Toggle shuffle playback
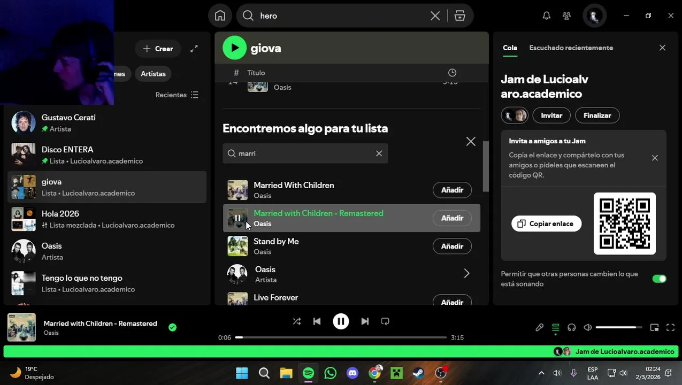The height and width of the screenshot is (385, 682). click(296, 321)
